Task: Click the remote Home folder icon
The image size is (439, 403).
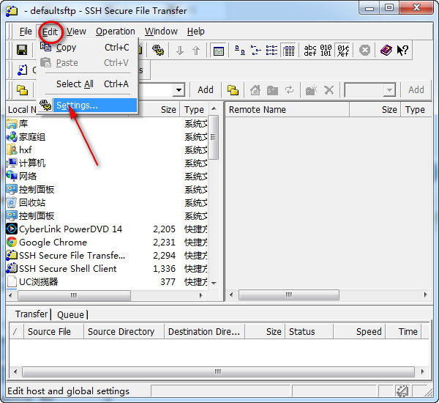Action: click(255, 90)
